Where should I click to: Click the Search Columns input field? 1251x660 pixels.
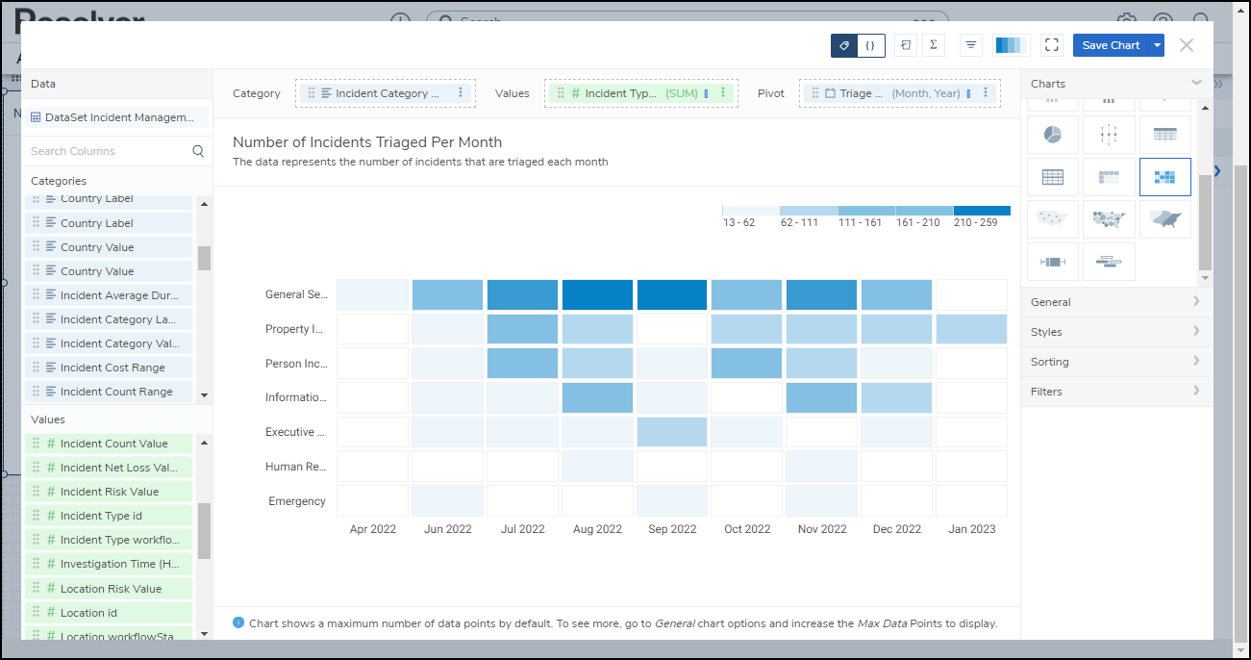[108, 151]
